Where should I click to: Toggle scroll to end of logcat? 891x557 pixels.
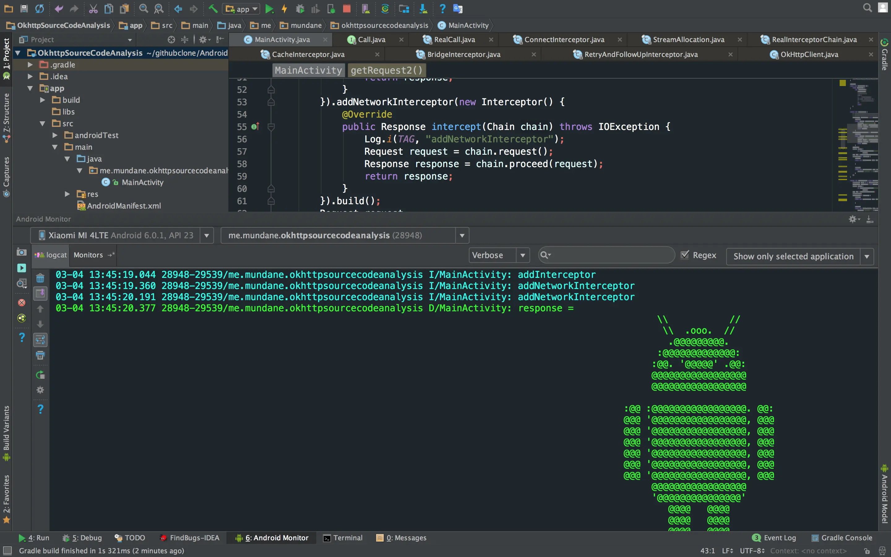(x=40, y=294)
